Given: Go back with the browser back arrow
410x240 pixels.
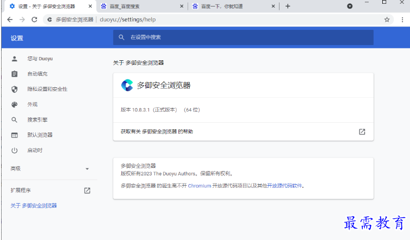Looking at the screenshot, I should pyautogui.click(x=10, y=20).
